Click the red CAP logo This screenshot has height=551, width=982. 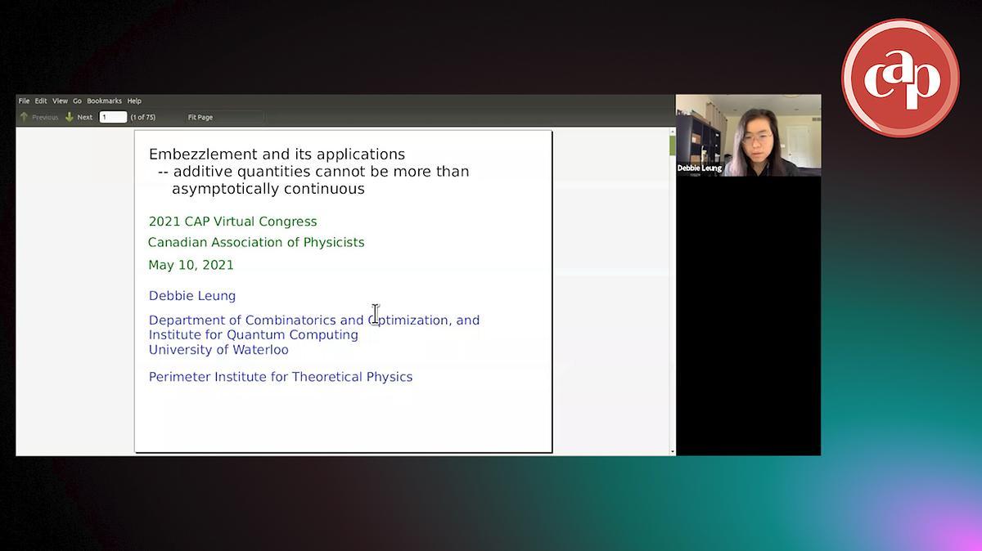point(900,78)
